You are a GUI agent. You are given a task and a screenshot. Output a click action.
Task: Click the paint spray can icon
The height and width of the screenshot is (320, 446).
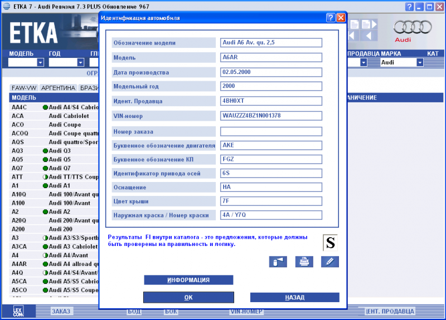(278, 262)
